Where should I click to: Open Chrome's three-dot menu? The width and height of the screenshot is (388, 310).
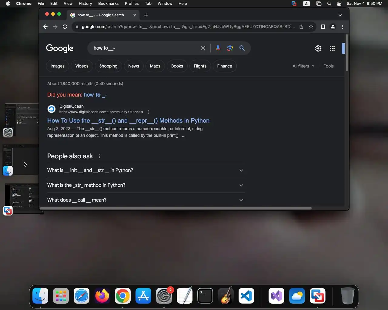343,27
